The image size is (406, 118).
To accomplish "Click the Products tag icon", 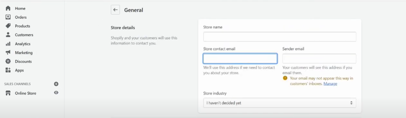I will (8, 26).
